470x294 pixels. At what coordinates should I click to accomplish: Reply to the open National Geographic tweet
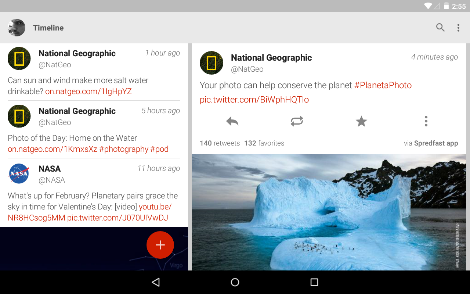pyautogui.click(x=232, y=121)
